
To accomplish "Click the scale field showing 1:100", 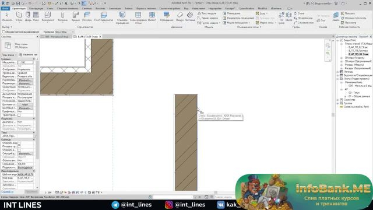I will coord(25,62).
